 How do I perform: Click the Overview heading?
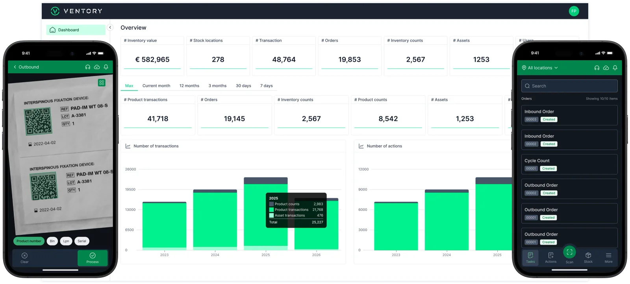133,28
